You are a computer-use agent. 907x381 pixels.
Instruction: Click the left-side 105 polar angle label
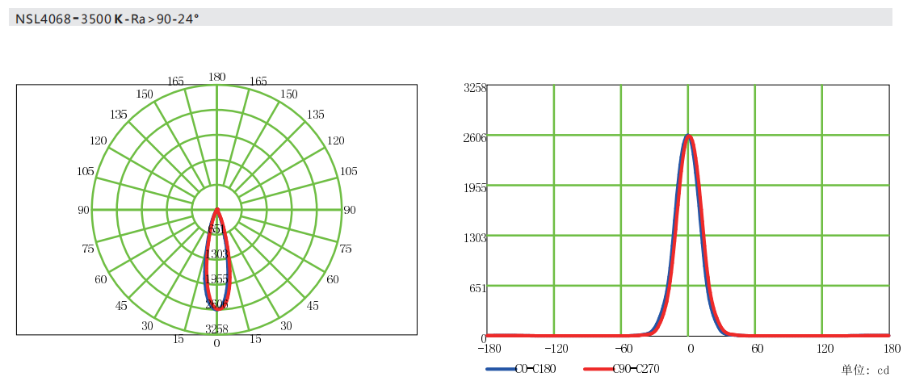[x=86, y=171]
